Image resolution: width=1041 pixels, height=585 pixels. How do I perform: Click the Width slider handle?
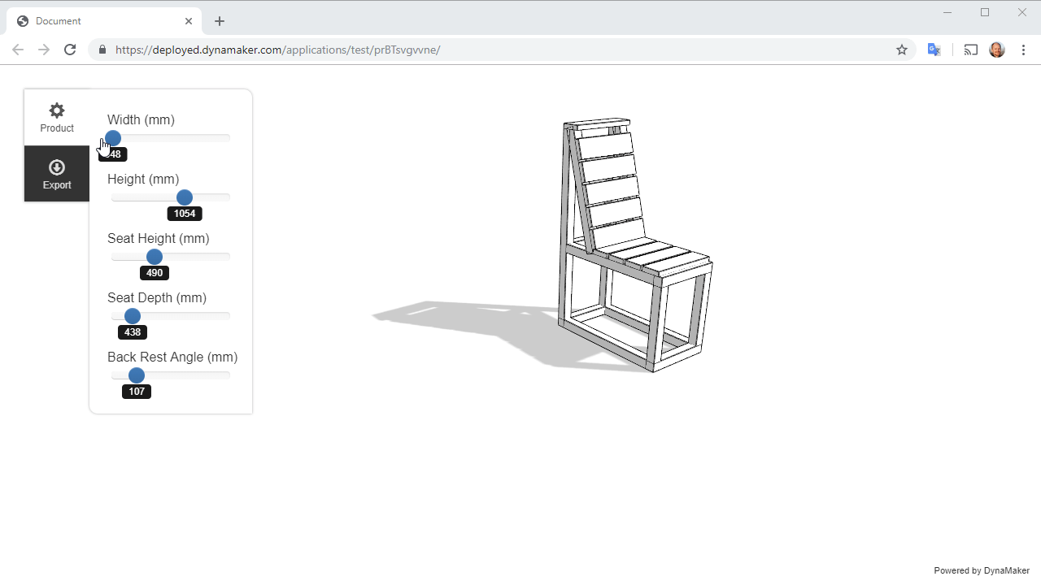tap(113, 138)
